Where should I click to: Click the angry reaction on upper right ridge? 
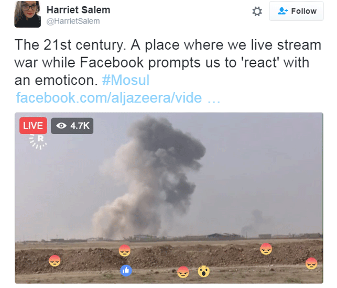[266, 249]
